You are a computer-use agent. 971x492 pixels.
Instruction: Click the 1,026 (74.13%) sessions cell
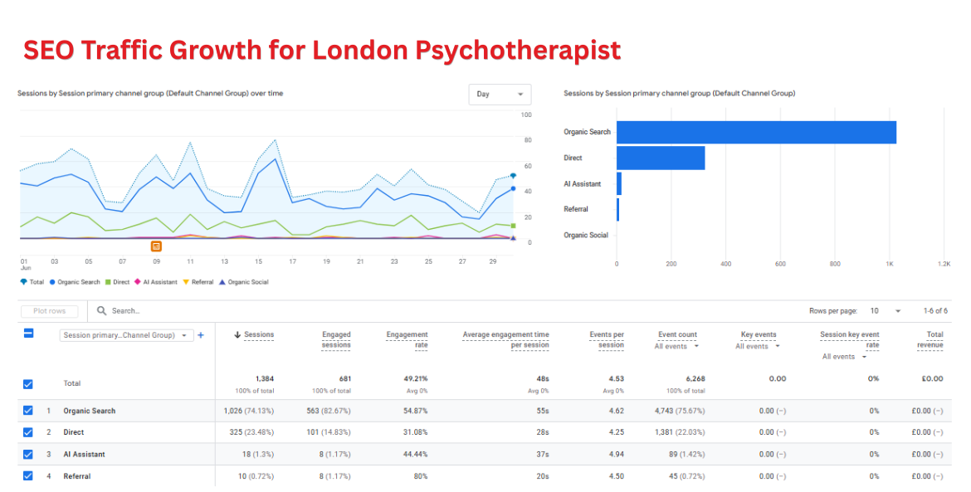click(249, 411)
